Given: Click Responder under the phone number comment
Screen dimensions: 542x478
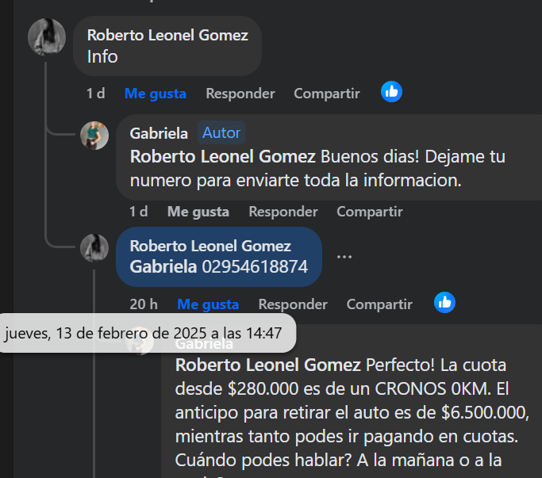Looking at the screenshot, I should pos(292,304).
